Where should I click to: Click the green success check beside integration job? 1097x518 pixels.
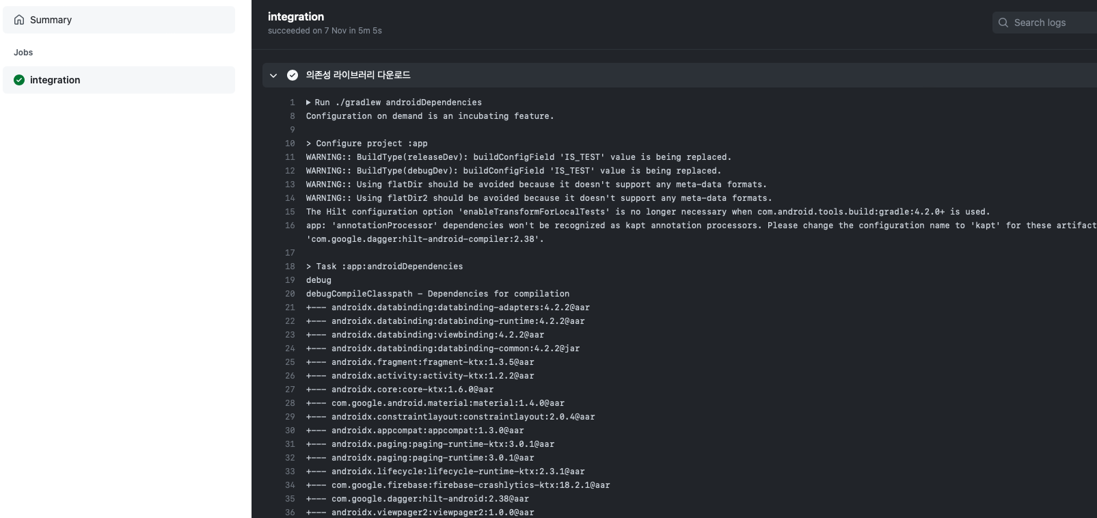[19, 80]
